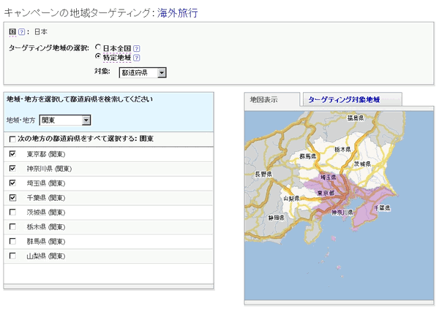Click the 千葉県 (関東) list text
Viewport: 439px width, 314px height.
point(46,198)
